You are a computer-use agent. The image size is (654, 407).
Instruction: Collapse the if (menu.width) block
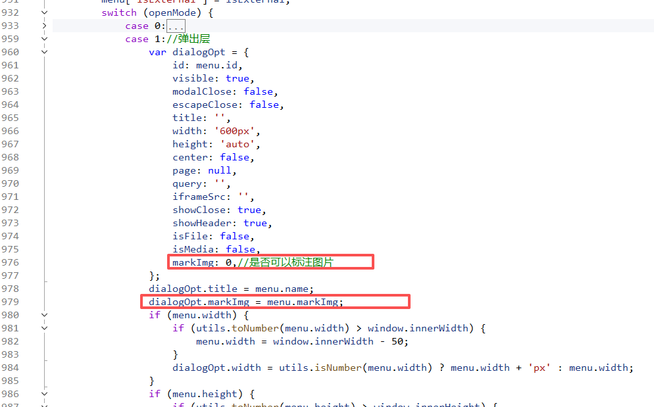44,315
